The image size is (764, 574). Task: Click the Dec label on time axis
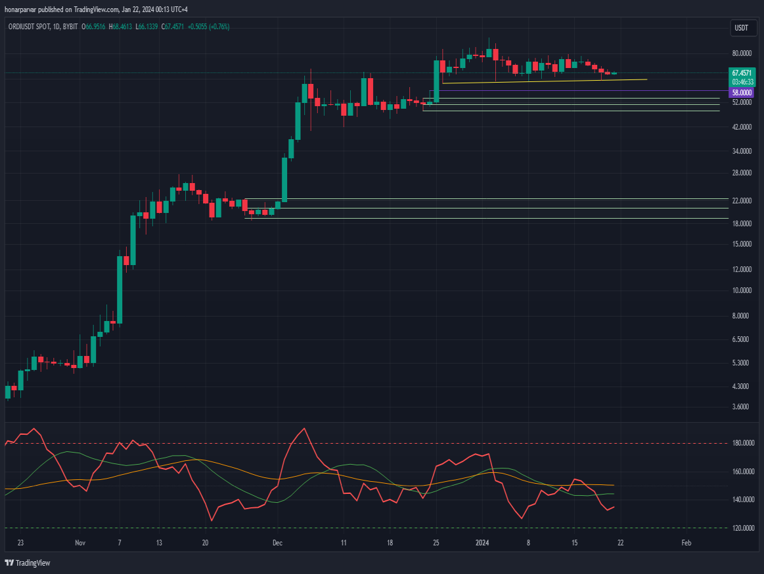point(277,543)
